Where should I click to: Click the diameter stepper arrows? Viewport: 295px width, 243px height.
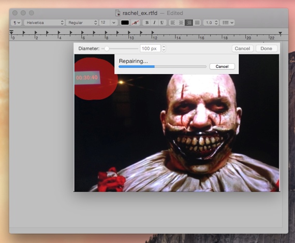click(x=164, y=48)
